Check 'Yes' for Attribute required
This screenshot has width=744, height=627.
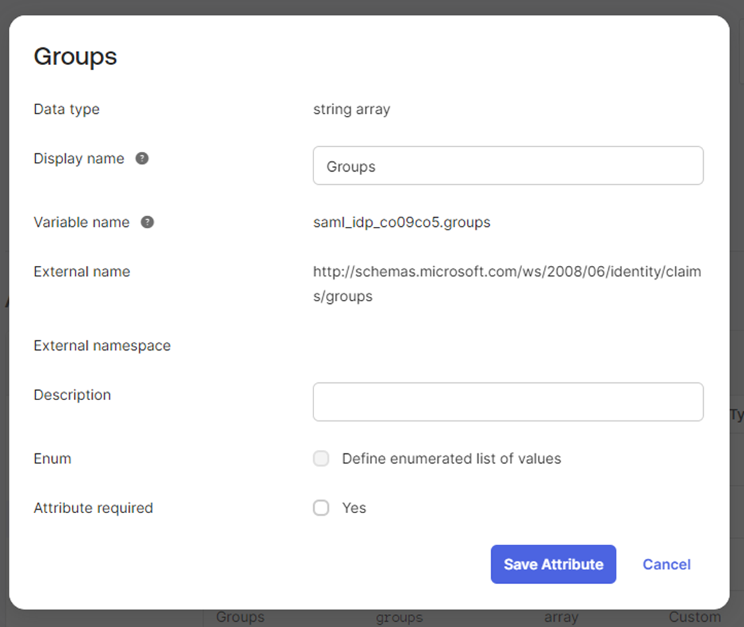click(x=321, y=508)
